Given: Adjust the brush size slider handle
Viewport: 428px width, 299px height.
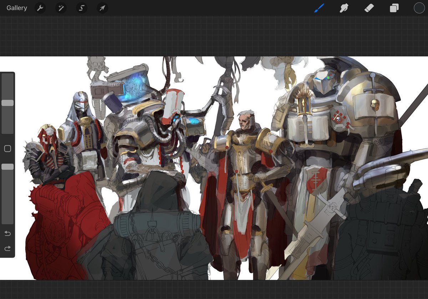Looking at the screenshot, I should [7, 103].
